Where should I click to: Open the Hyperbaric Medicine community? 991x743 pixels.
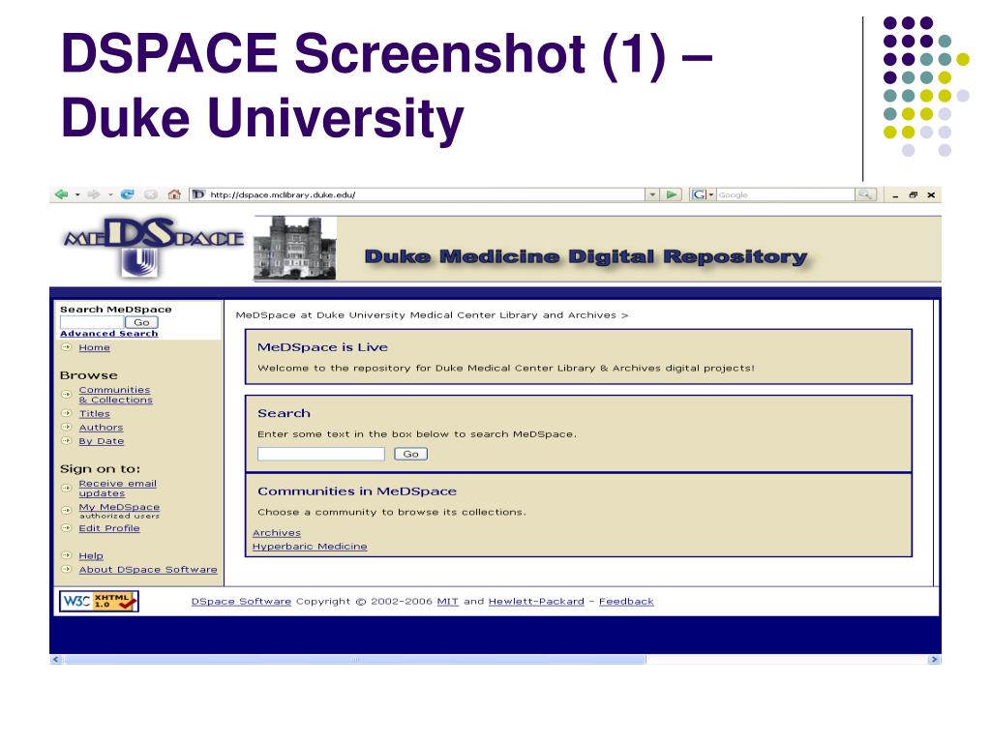pyautogui.click(x=310, y=547)
